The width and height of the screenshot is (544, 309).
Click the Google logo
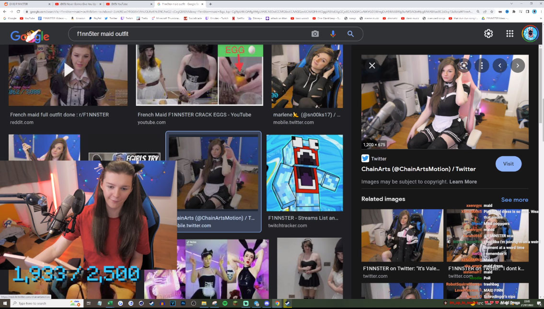(30, 36)
